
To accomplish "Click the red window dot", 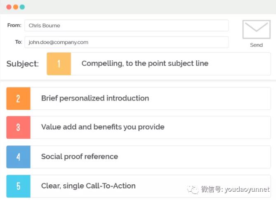I will (x=9, y=7).
